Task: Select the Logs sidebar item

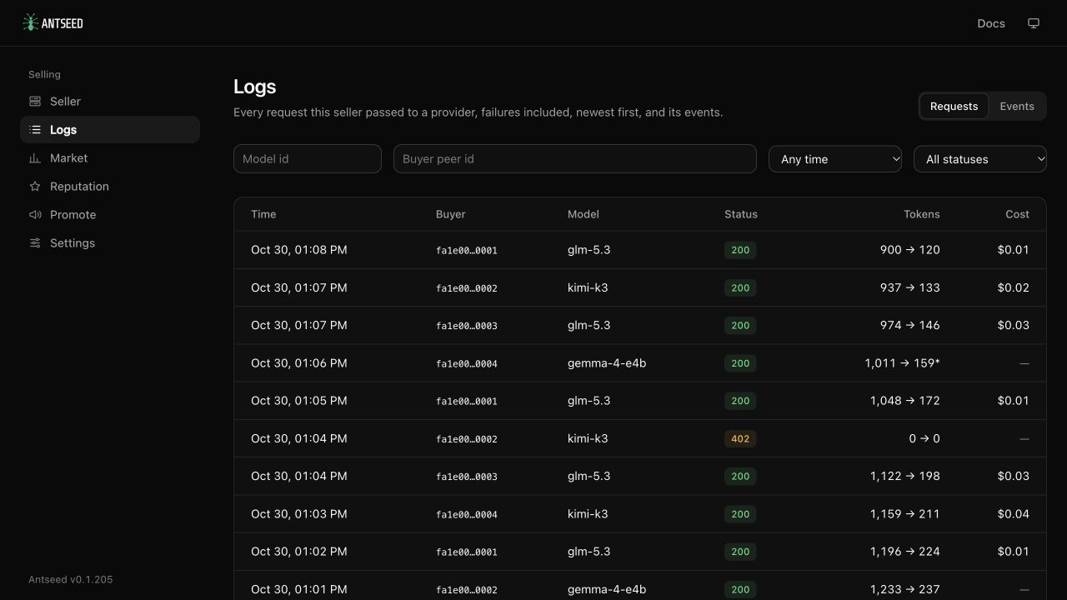Action: [x=110, y=130]
